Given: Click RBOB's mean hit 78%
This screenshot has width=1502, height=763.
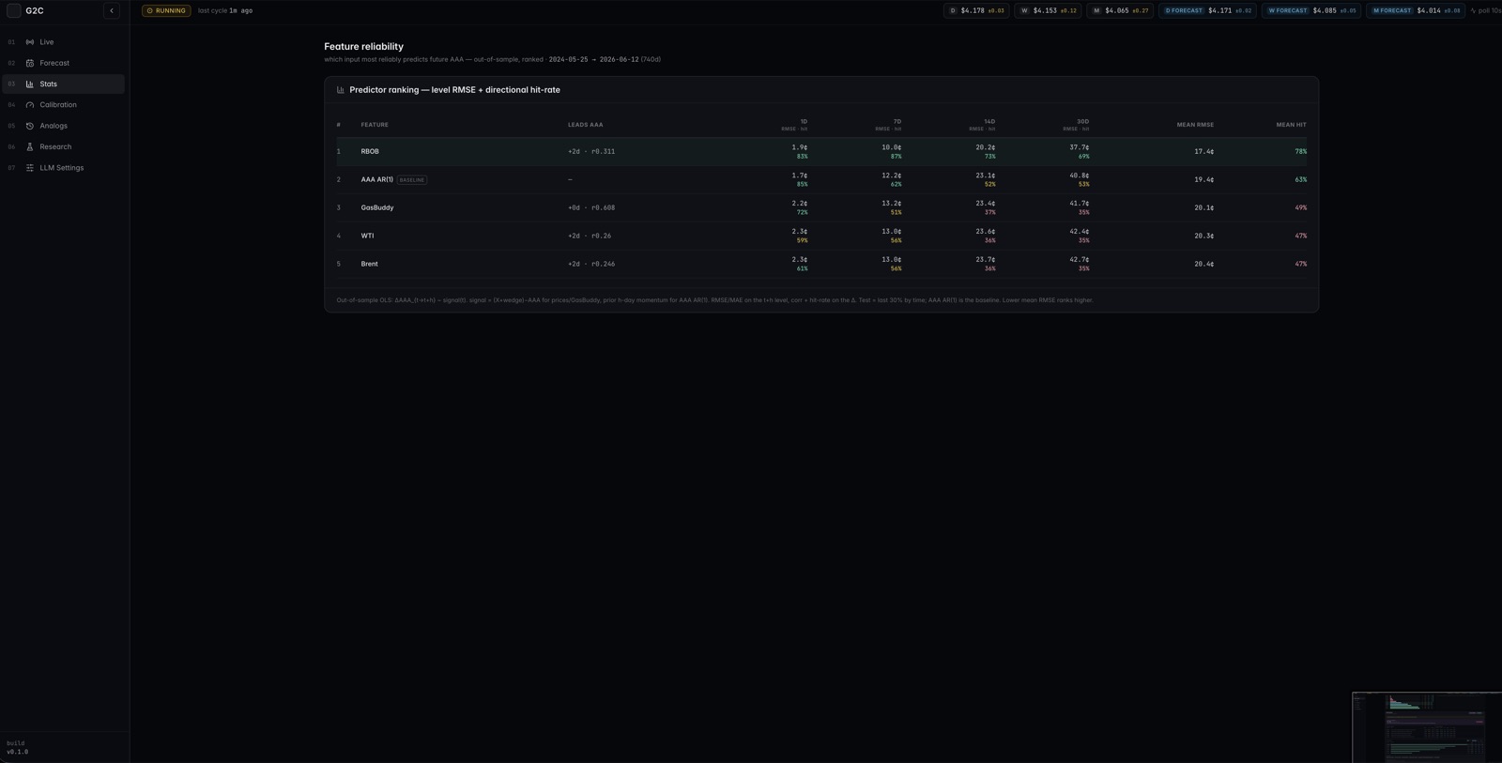Looking at the screenshot, I should coord(1300,151).
